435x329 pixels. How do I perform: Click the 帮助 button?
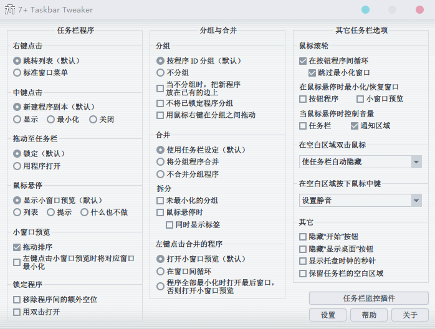tap(369, 315)
